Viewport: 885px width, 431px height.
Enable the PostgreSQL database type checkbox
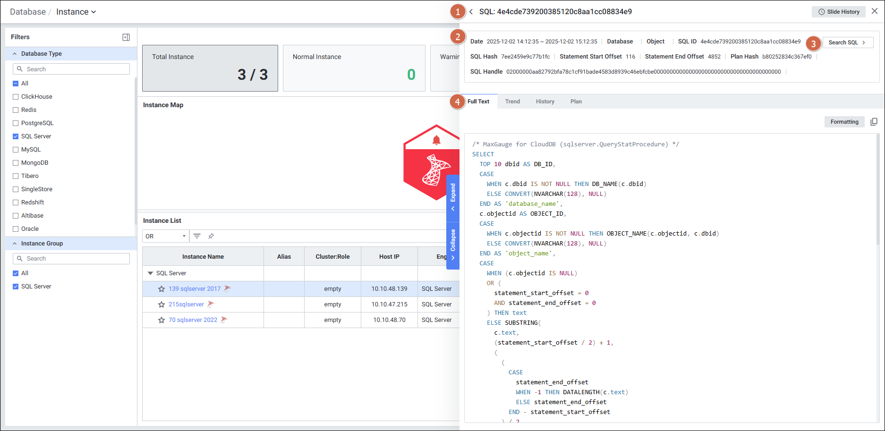[x=16, y=123]
